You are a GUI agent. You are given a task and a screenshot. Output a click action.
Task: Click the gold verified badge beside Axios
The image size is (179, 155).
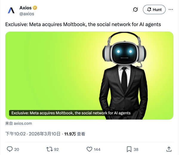(x=35, y=8)
